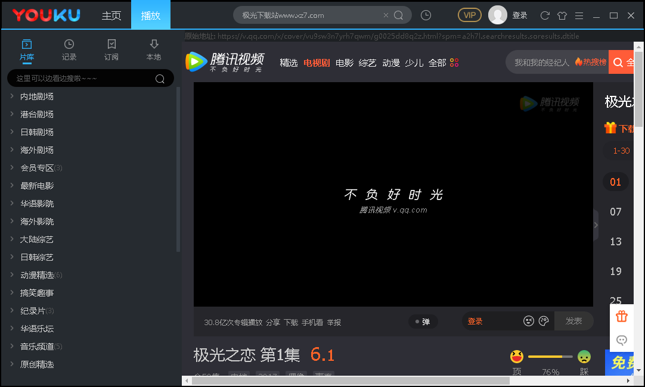Click the like ratio bar at 76%
The width and height of the screenshot is (645, 387).
pyautogui.click(x=550, y=357)
